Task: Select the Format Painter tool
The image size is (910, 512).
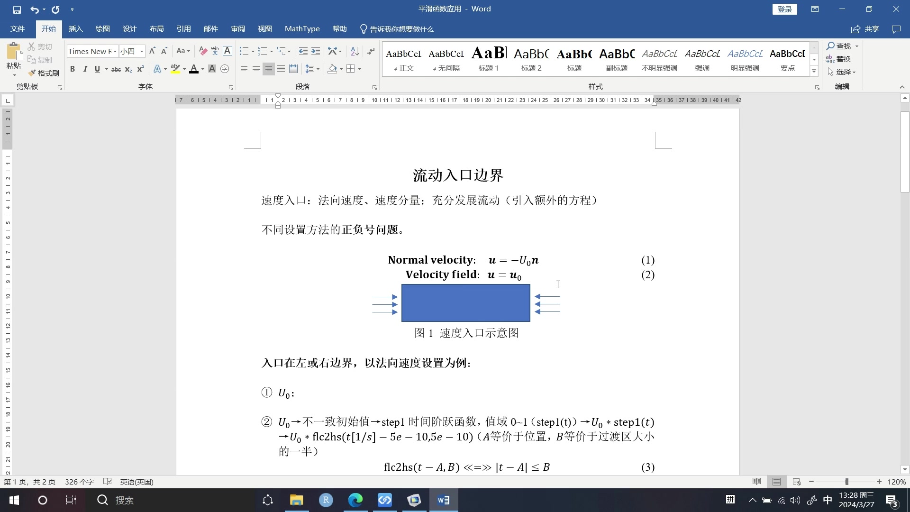Action: tap(44, 73)
